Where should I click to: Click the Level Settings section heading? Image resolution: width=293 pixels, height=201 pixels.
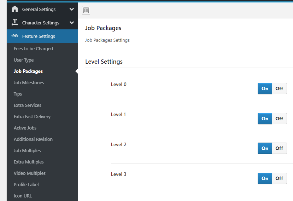pyautogui.click(x=104, y=62)
